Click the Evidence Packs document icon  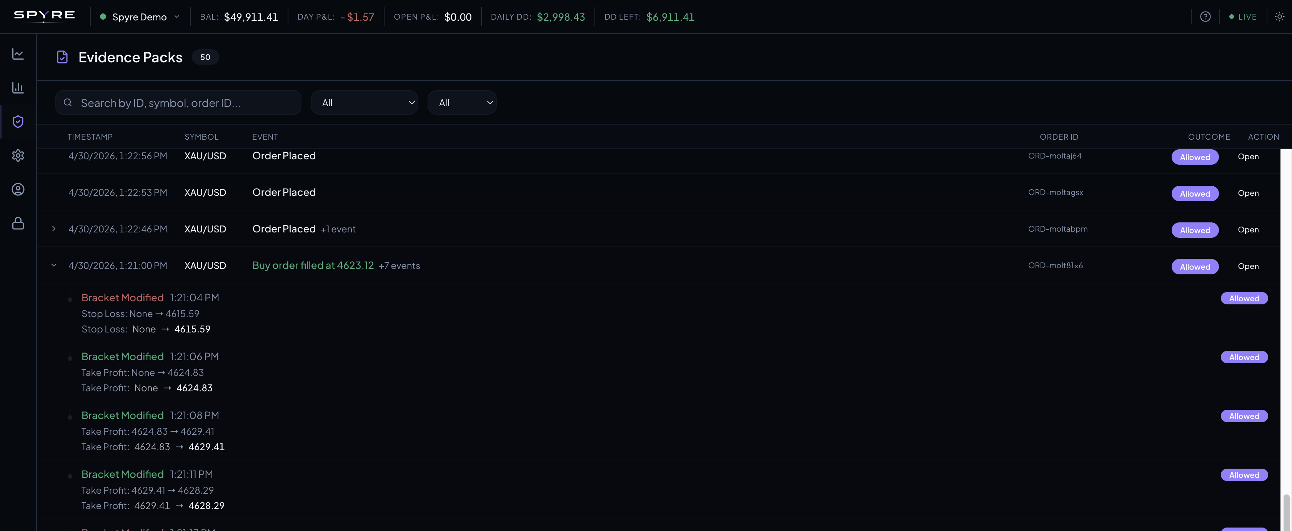click(62, 57)
